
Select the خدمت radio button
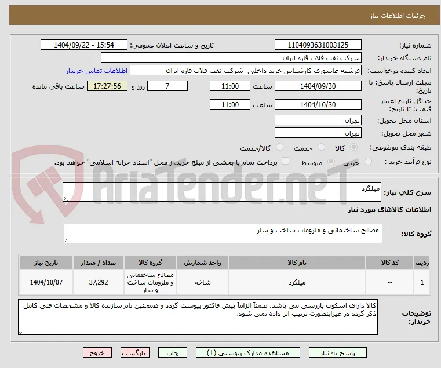point(321,147)
